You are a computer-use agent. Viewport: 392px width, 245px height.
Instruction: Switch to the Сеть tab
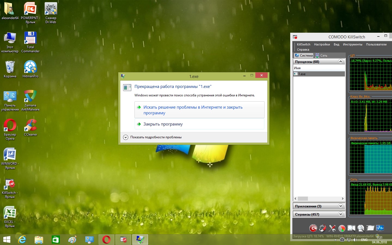(x=321, y=56)
